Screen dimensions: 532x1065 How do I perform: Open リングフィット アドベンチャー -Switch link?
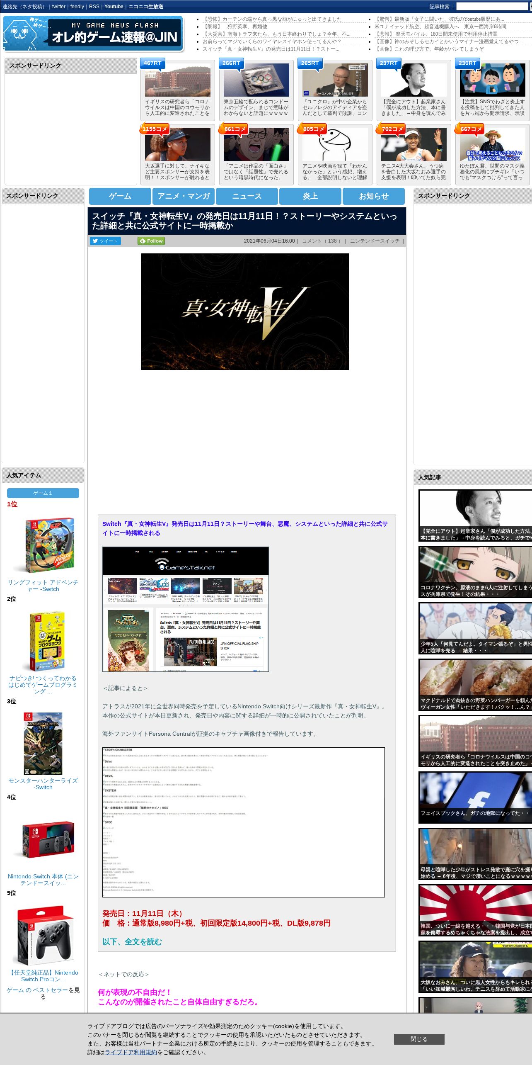[x=43, y=586]
